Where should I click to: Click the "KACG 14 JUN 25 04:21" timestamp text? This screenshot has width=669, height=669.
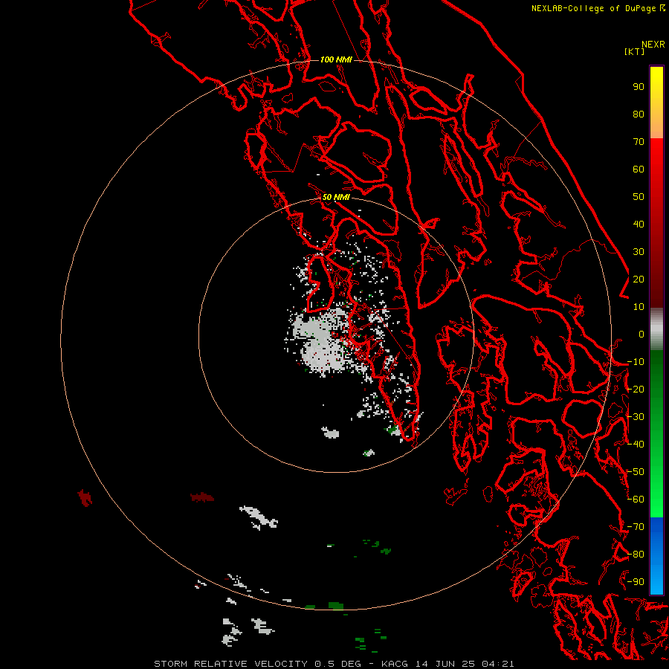[x=447, y=664]
